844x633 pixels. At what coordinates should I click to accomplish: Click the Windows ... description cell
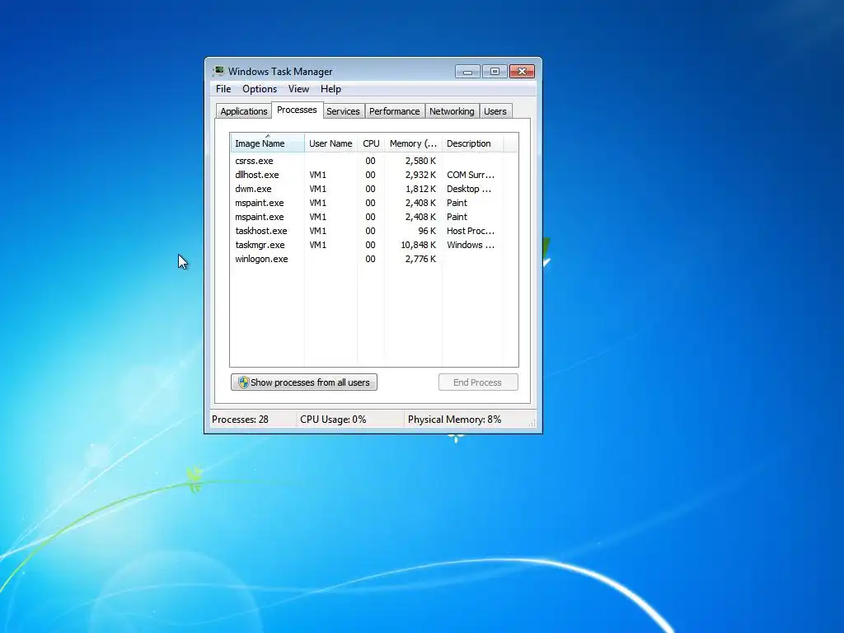[x=471, y=244]
